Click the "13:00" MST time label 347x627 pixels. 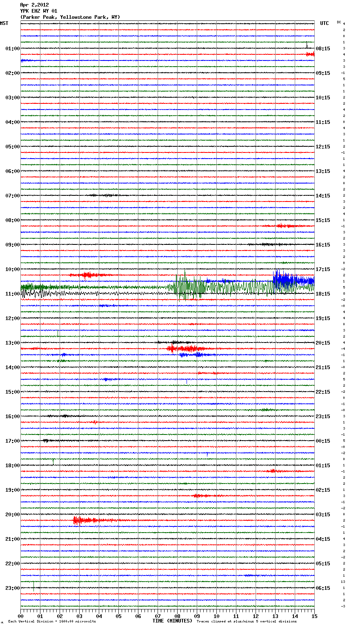(13, 343)
